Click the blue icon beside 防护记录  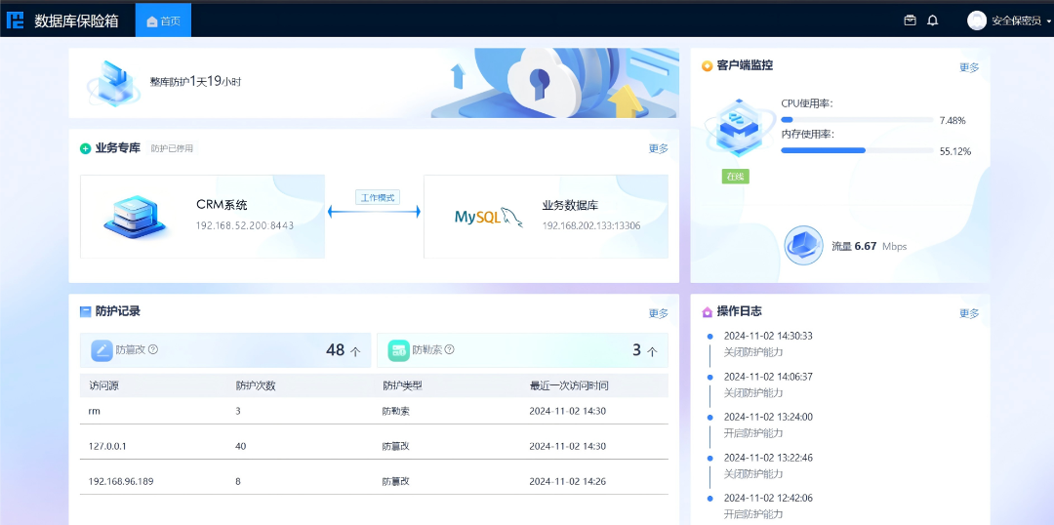(85, 312)
